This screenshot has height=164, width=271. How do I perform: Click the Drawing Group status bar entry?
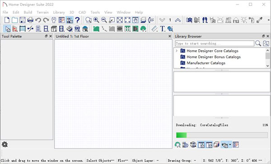(x=182, y=160)
